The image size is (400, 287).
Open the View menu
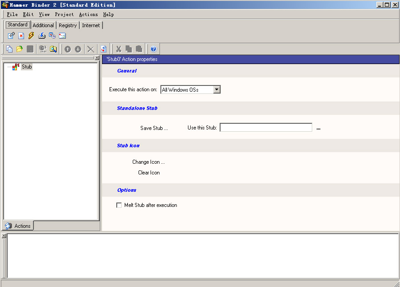(x=45, y=15)
